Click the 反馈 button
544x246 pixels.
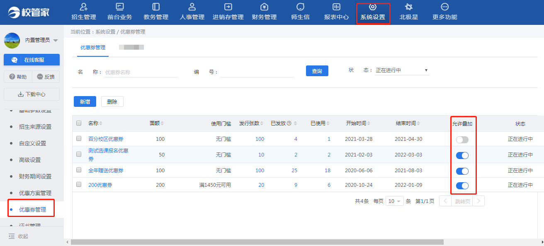(46, 77)
